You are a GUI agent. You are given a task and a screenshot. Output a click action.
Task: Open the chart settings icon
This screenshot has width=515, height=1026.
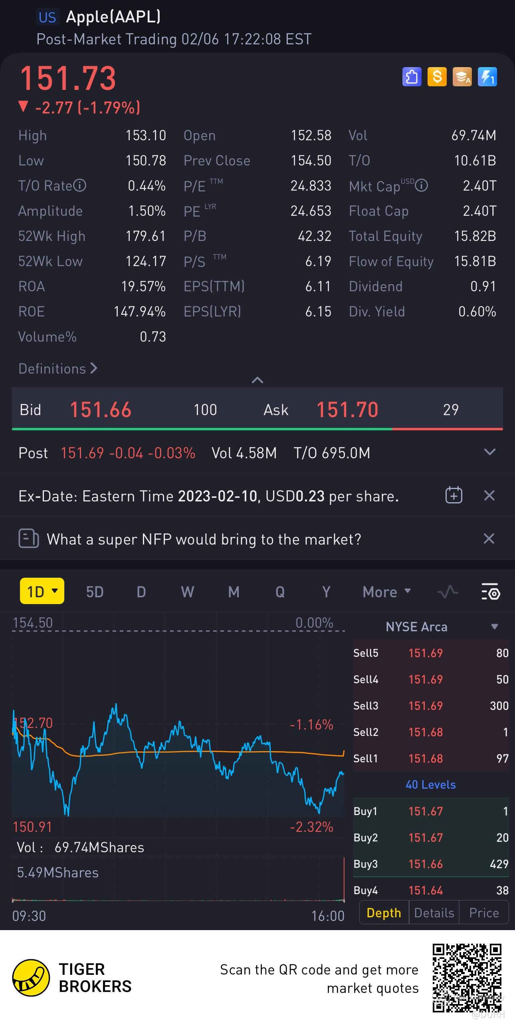point(491,592)
